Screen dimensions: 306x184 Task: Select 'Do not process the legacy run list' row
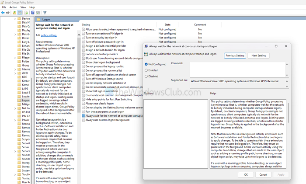pyautogui.click(x=104, y=66)
